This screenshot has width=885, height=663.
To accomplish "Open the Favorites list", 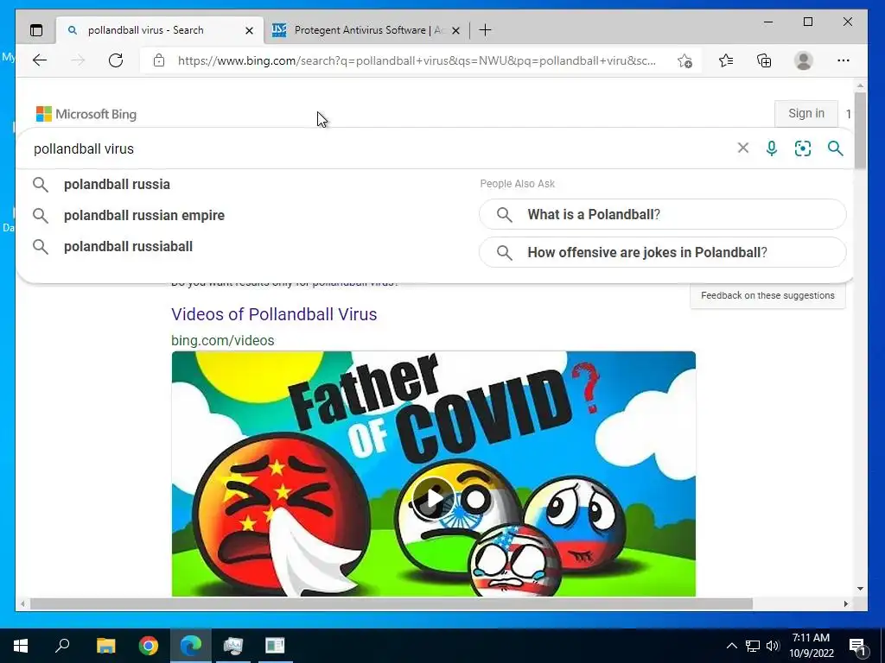I will tap(726, 60).
